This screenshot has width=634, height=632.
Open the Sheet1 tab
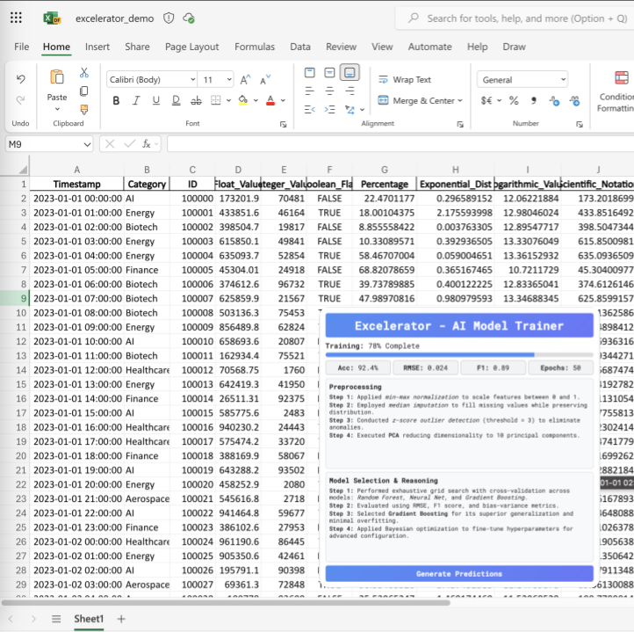coord(89,619)
